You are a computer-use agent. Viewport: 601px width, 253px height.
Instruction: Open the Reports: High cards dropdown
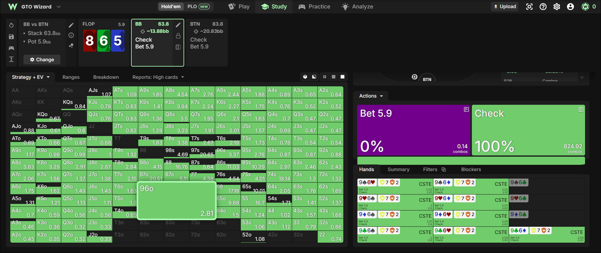[158, 77]
